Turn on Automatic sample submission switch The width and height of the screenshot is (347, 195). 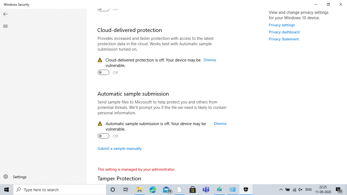pyautogui.click(x=104, y=136)
